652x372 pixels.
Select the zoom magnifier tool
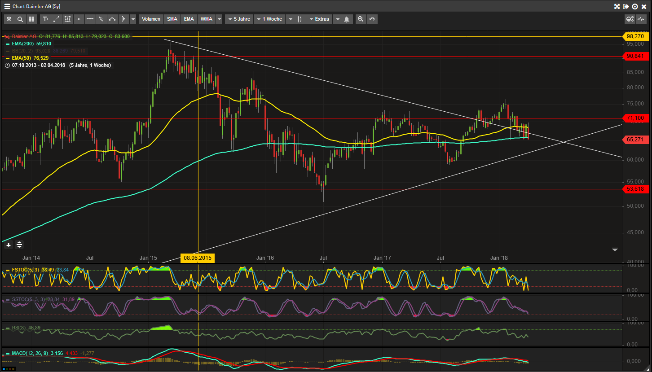(20, 19)
